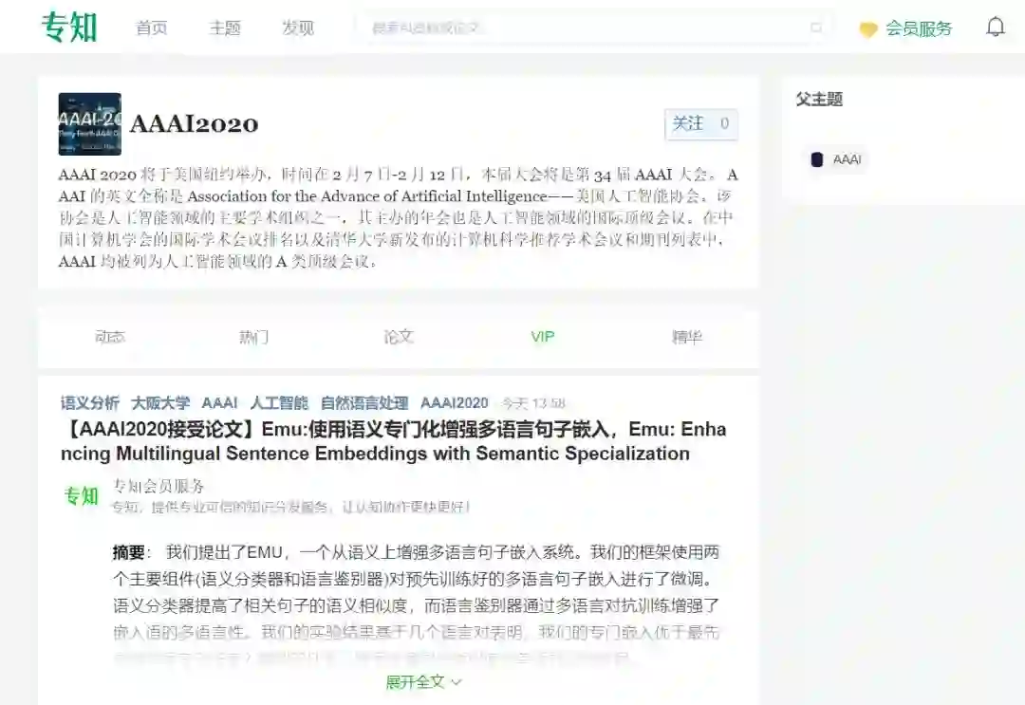Switch to the 动态 tab

coord(110,337)
